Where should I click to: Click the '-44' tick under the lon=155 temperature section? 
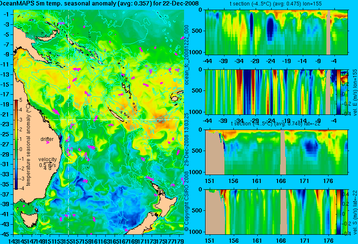point(207,61)
